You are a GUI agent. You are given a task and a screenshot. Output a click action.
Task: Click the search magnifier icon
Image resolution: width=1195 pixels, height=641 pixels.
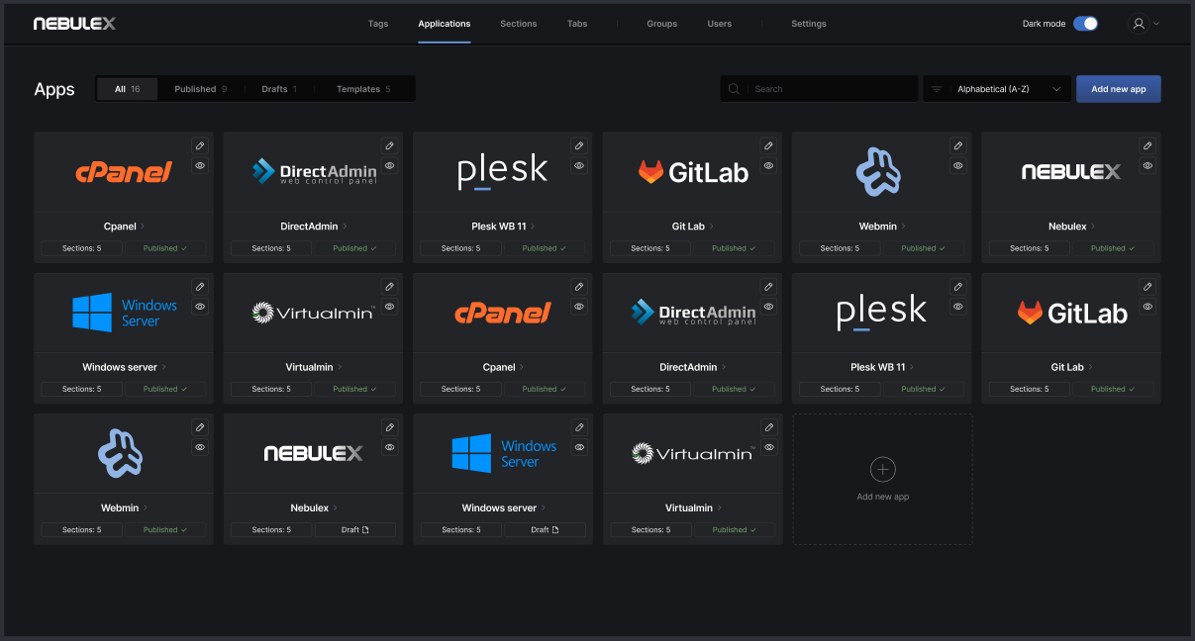[x=734, y=88]
